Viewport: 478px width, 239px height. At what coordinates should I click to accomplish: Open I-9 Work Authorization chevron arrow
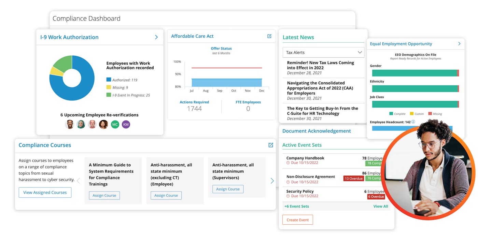(156, 37)
